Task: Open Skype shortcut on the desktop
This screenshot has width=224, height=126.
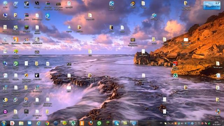Action: (48, 17)
